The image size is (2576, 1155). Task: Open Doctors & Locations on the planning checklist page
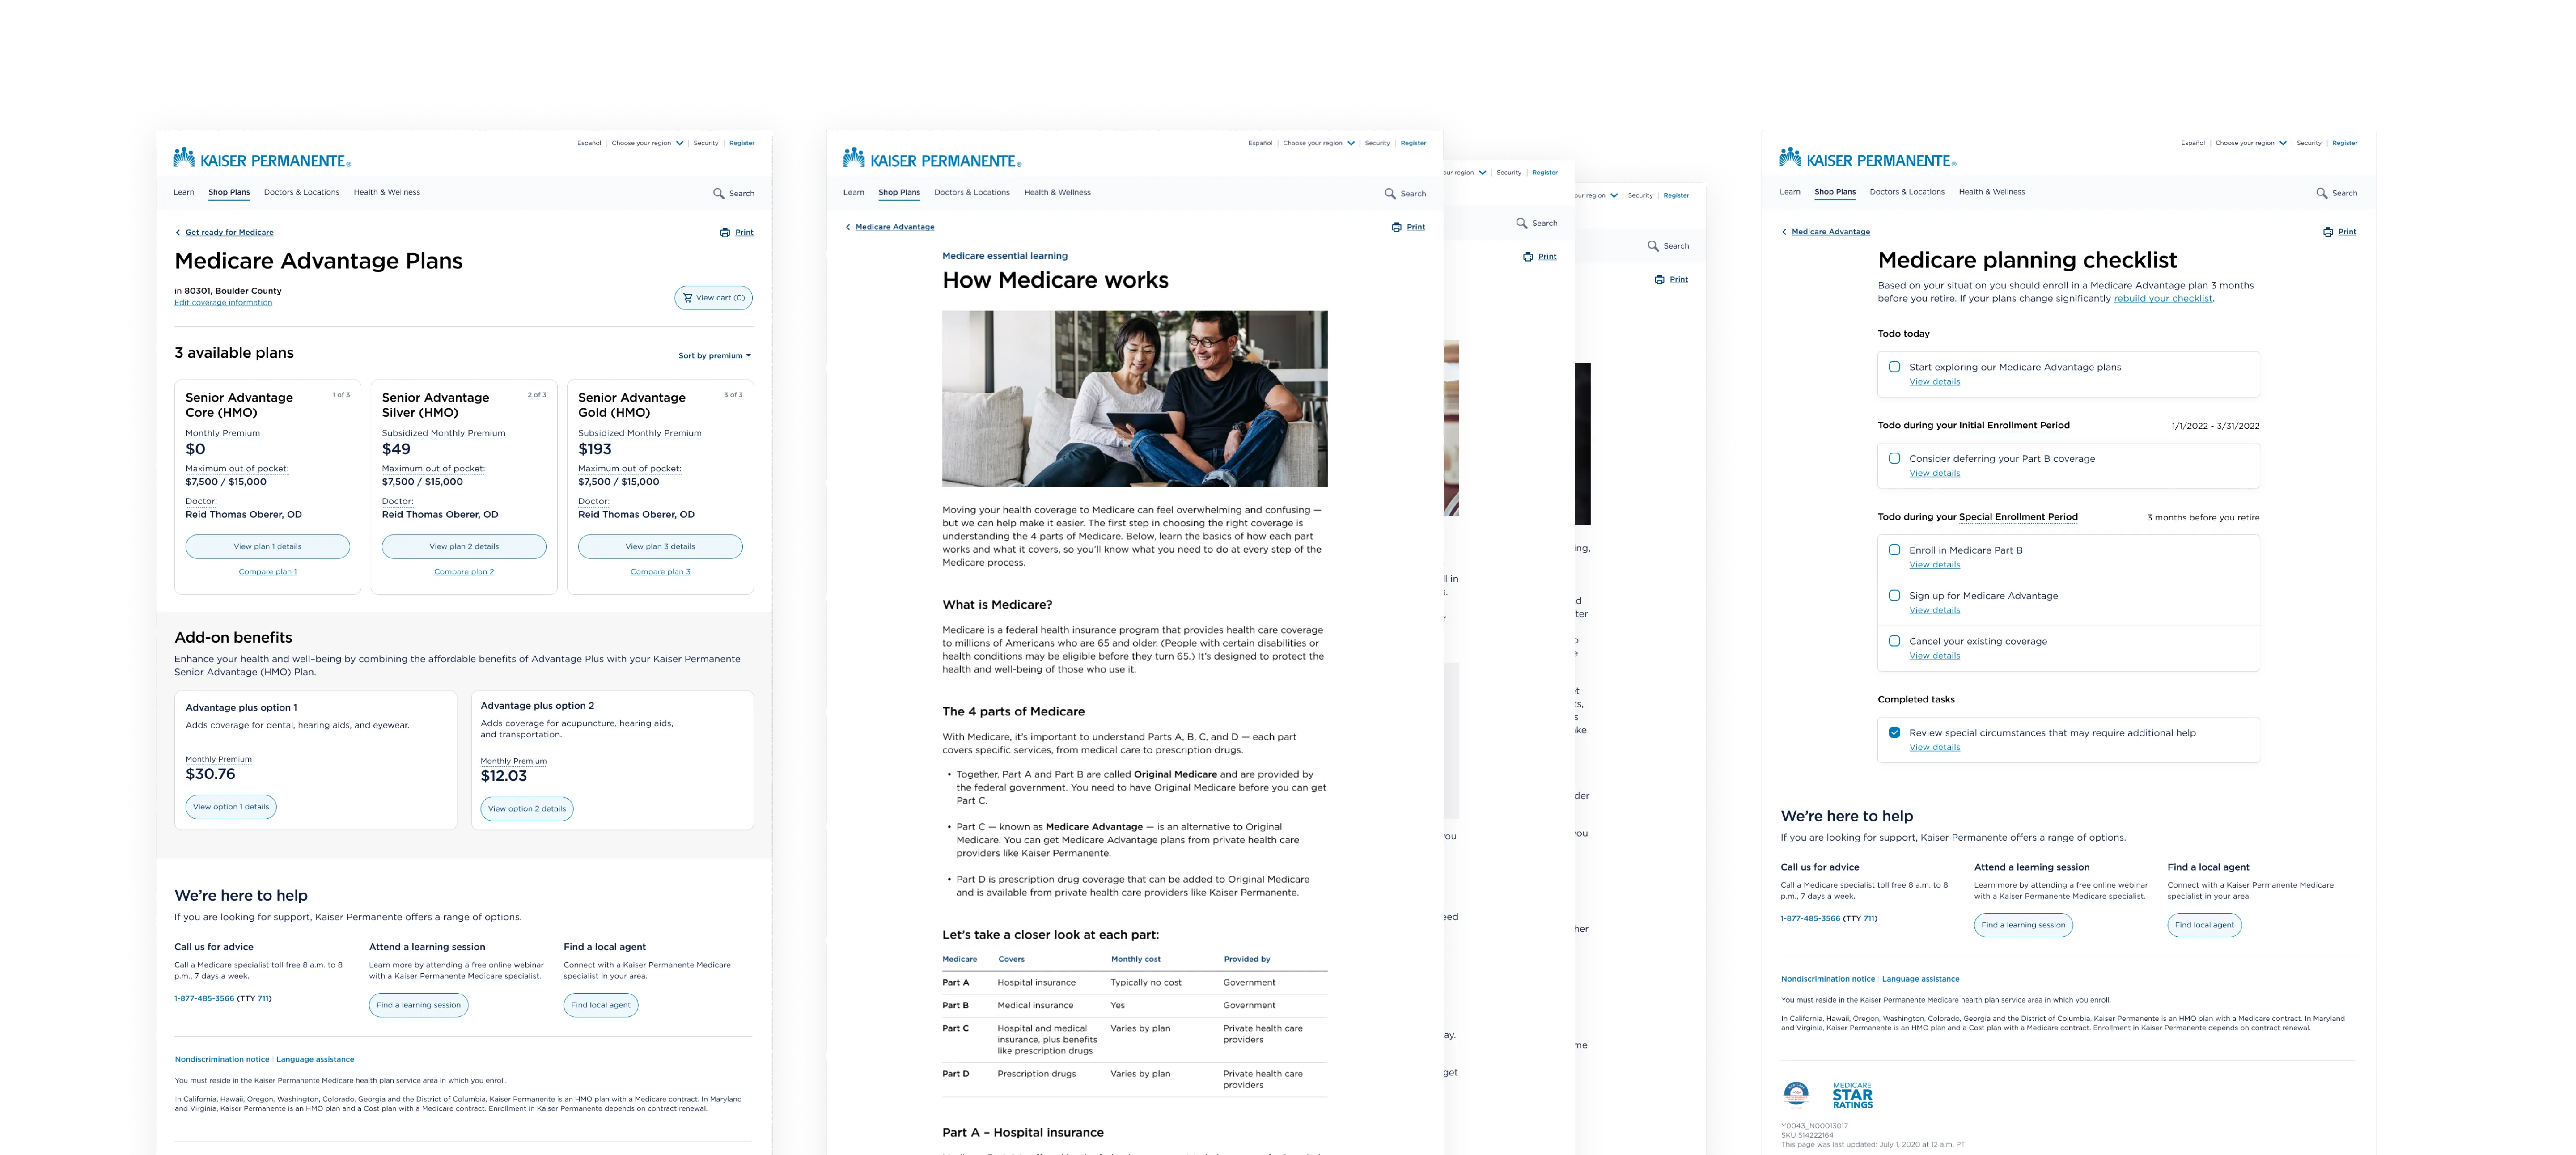tap(1907, 192)
